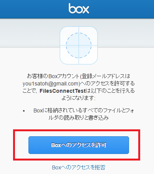
Task: Click the dashed circle inside the app icon
Action: [79, 45]
